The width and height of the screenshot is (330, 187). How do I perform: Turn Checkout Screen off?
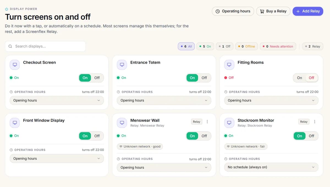pos(97,78)
